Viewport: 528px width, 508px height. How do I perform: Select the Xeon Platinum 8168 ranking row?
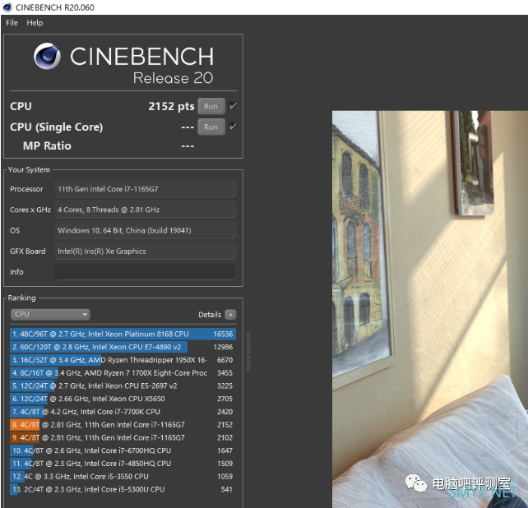coord(123,334)
